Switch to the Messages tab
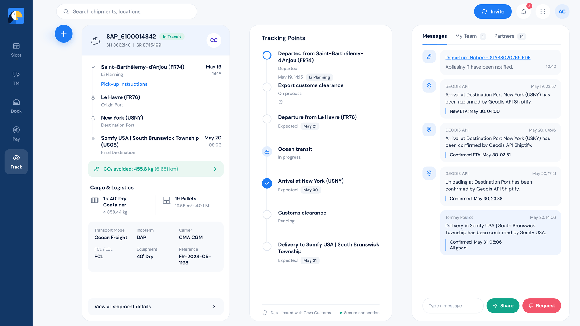 (434, 36)
